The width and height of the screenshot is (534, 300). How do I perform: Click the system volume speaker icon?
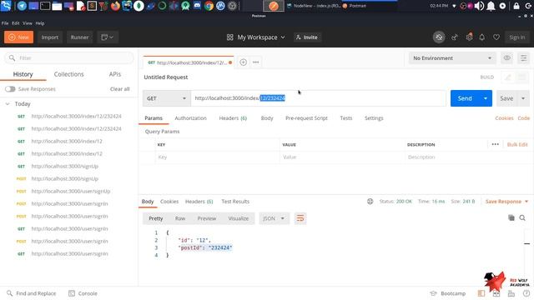[479, 6]
